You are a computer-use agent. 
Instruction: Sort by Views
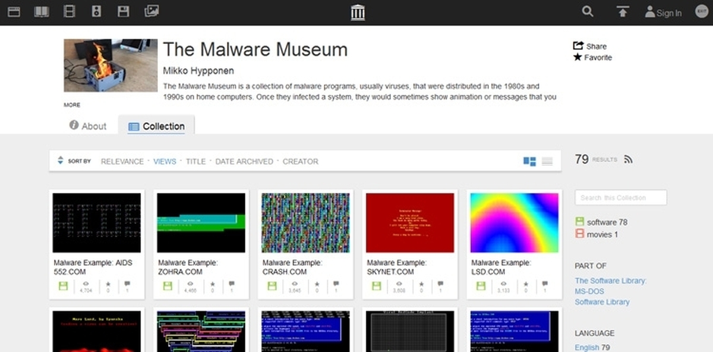pyautogui.click(x=165, y=161)
